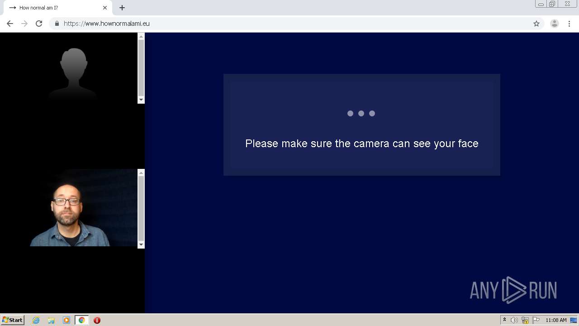Click the down arrow of the top silhouette scrollbar

point(141,100)
